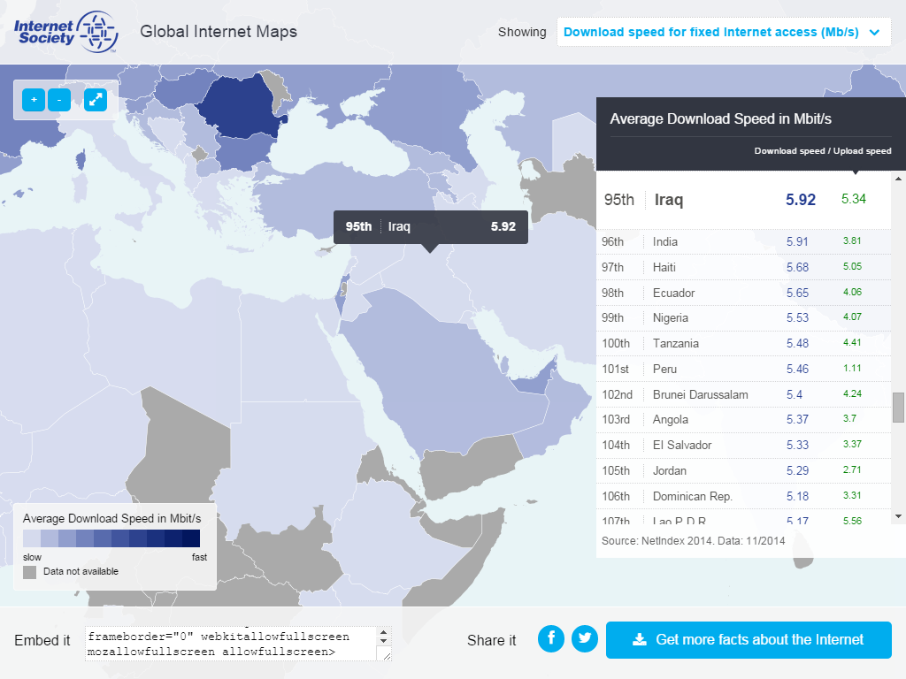Open the Download speed metric dropdown
Image resolution: width=906 pixels, height=679 pixels.
point(724,32)
